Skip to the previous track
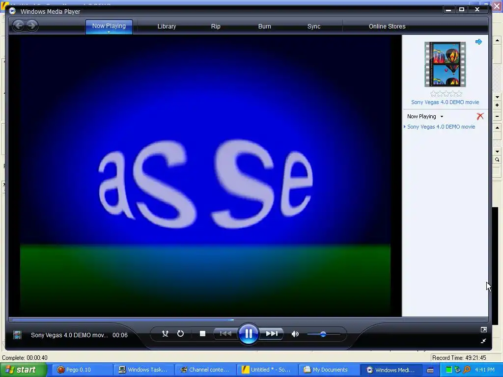This screenshot has height=377, width=503. click(225, 334)
